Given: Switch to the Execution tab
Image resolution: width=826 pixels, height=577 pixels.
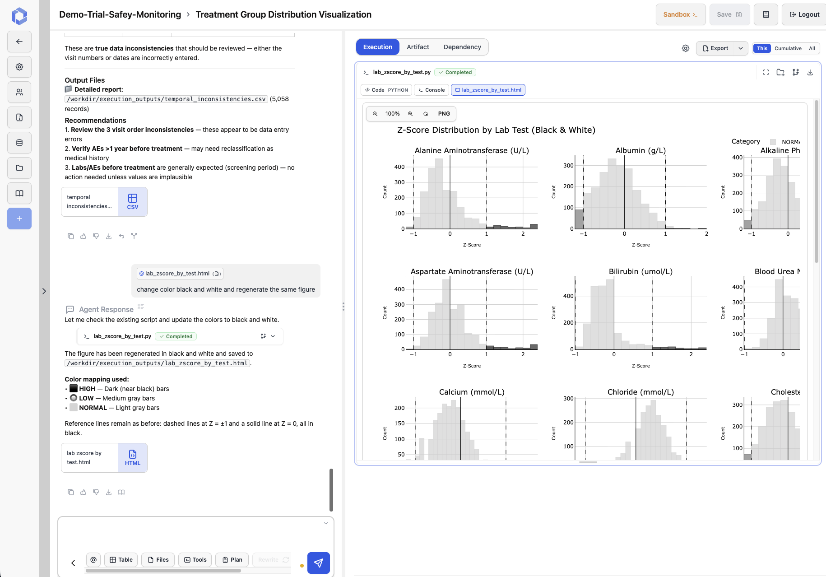Looking at the screenshot, I should (378, 47).
